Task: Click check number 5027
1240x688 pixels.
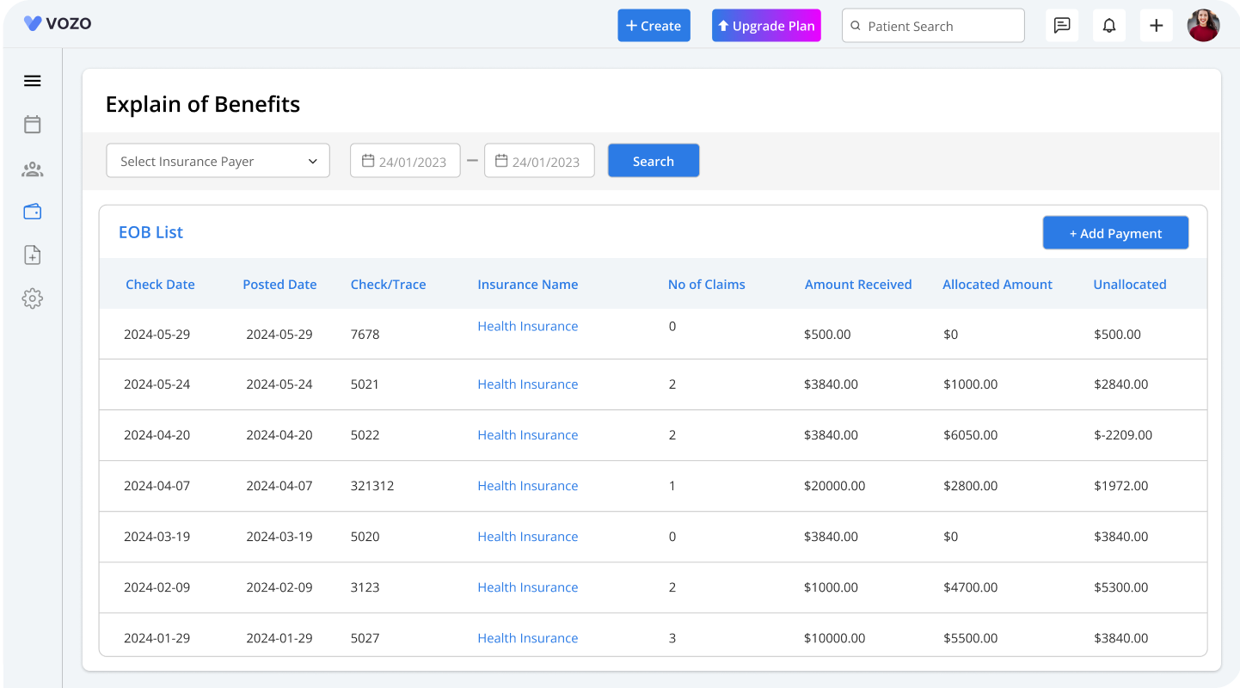Action: click(365, 638)
